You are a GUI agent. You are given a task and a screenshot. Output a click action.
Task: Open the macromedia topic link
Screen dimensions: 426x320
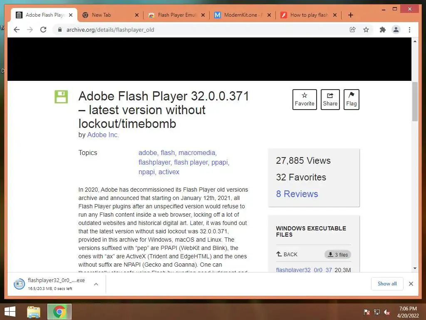[197, 152]
